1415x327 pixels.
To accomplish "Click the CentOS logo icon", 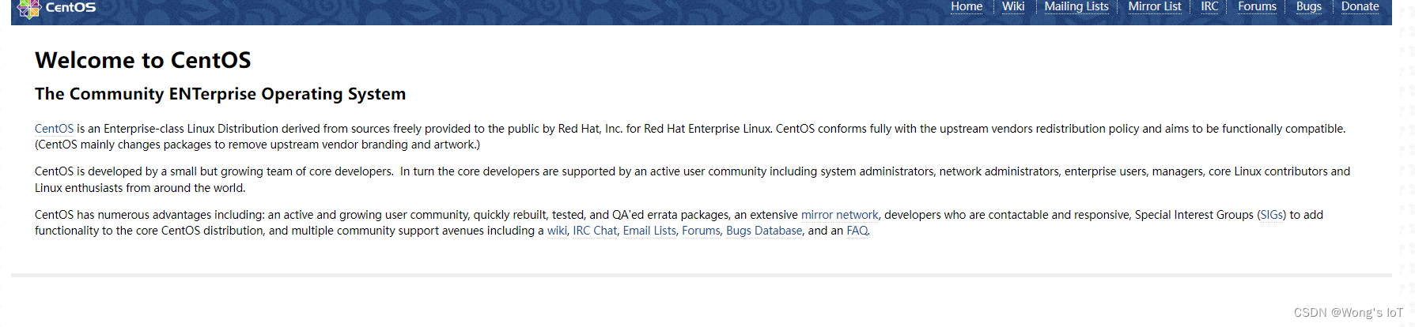I will [x=28, y=9].
